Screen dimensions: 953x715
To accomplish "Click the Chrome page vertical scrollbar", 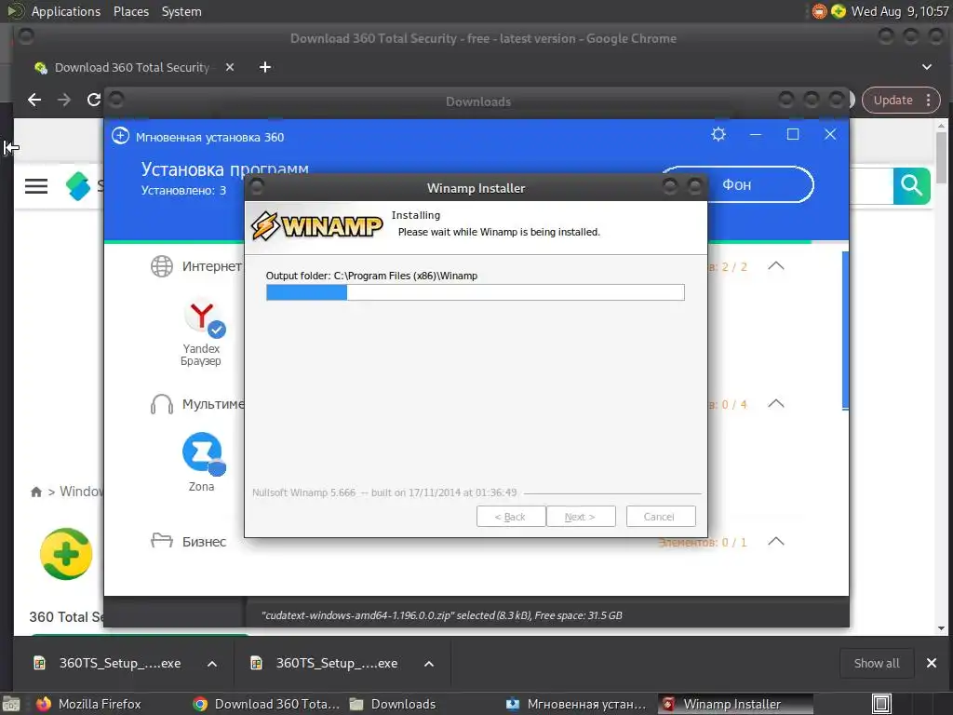I will point(941,157).
